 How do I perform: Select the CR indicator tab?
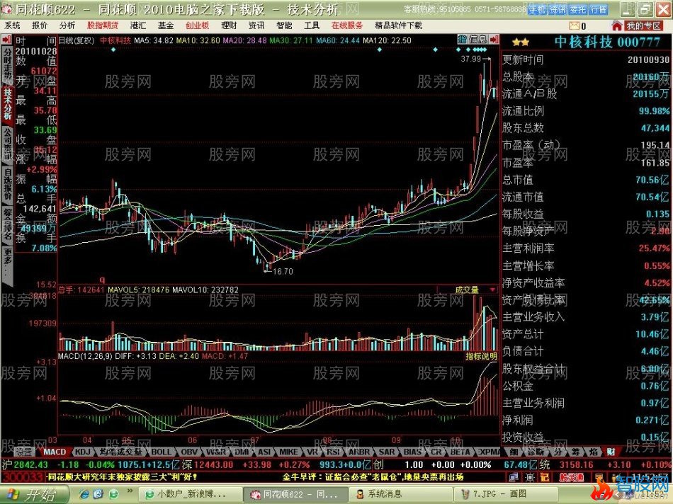point(436,452)
